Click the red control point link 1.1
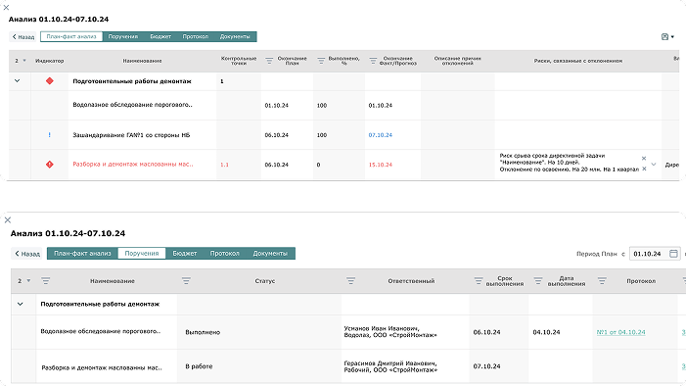The height and width of the screenshot is (386, 686). (x=224, y=165)
